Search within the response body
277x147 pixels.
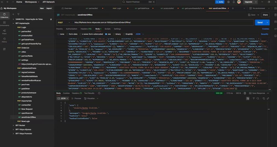point(258,99)
